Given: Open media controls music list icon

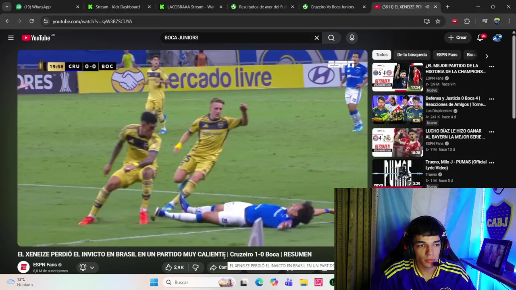Looking at the screenshot, I should point(485,21).
